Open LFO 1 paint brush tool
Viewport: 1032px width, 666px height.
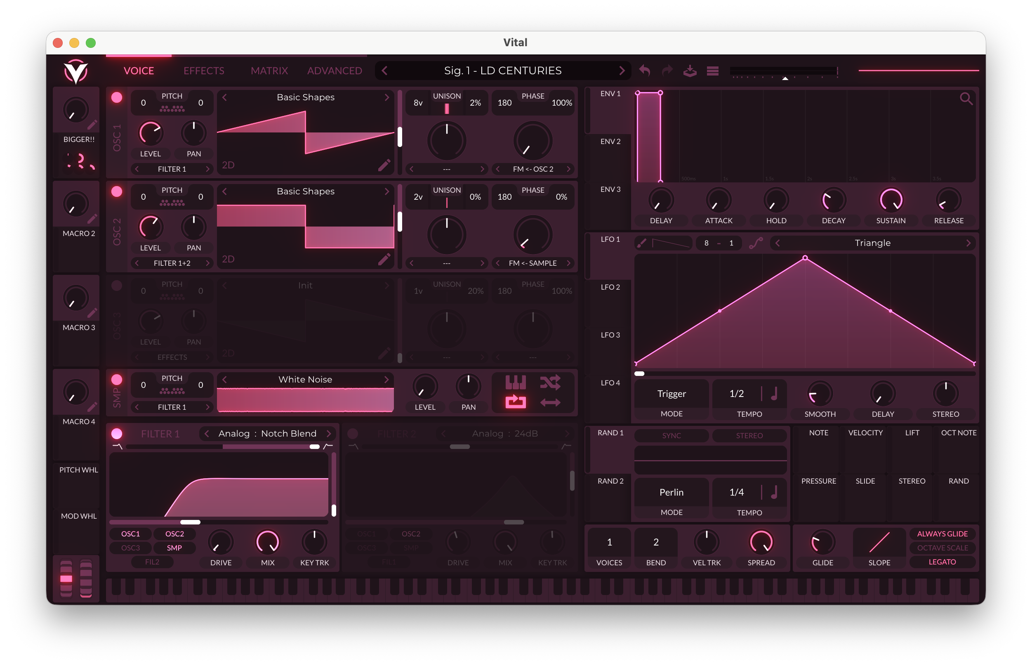[x=642, y=243]
